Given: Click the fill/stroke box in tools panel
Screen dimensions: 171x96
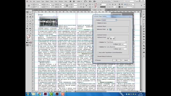Looking at the screenshot, I should pos(29,37).
